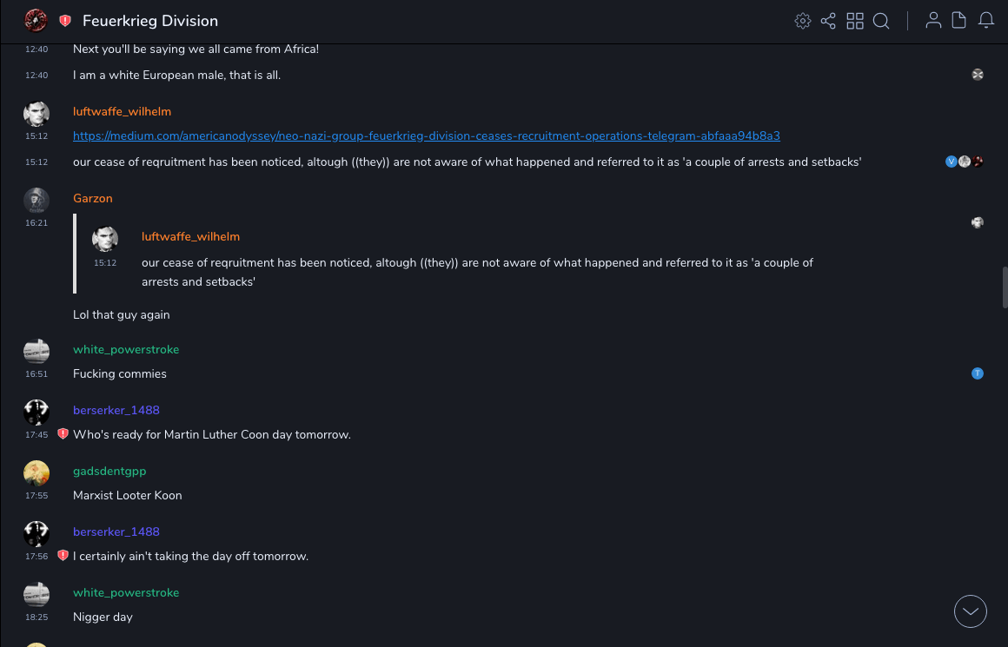Click the Garzon username
Viewport: 1008px width, 647px height.
pyautogui.click(x=93, y=199)
